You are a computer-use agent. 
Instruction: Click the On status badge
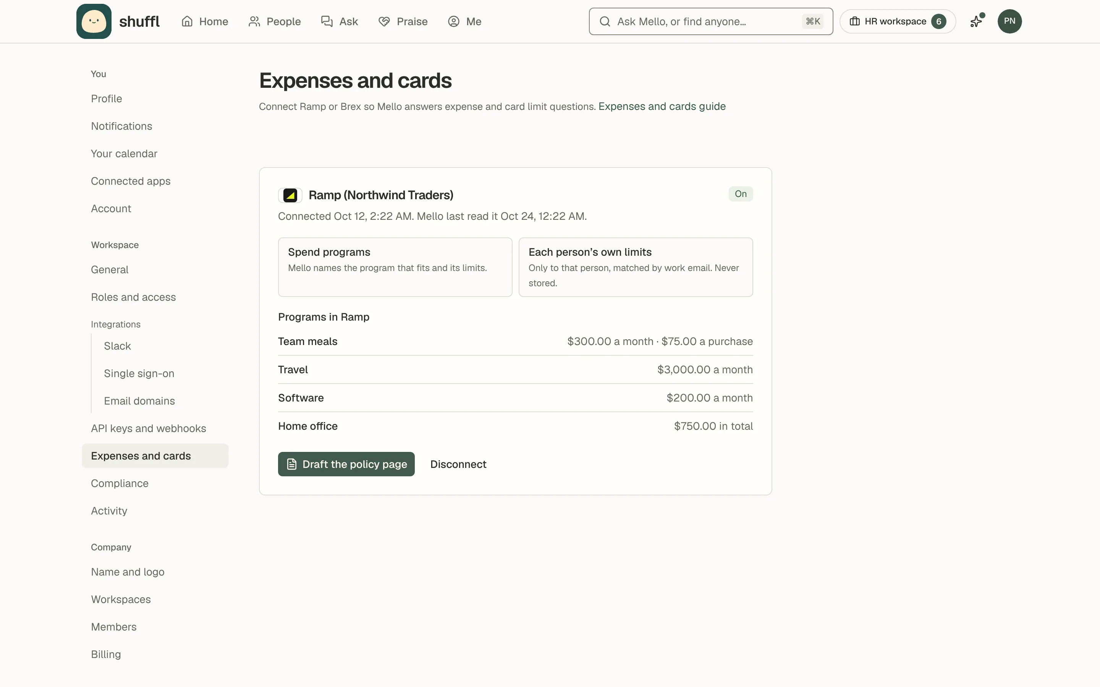[x=741, y=194]
